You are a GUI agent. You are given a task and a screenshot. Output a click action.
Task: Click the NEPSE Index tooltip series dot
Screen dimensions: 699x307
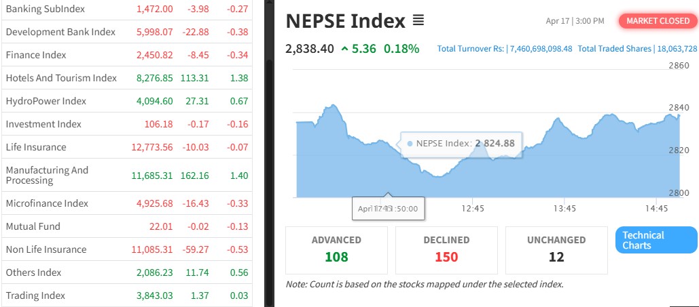click(410, 143)
